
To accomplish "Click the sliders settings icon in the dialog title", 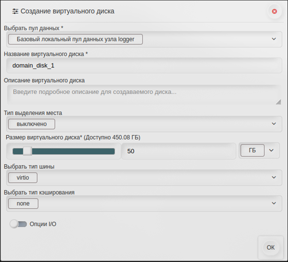I will click(15, 11).
